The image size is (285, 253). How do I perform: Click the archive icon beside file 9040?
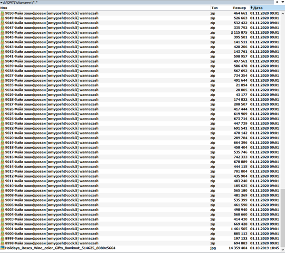[x=2, y=61]
